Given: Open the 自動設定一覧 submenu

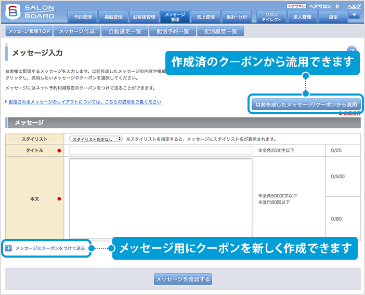Looking at the screenshot, I should 125,31.
